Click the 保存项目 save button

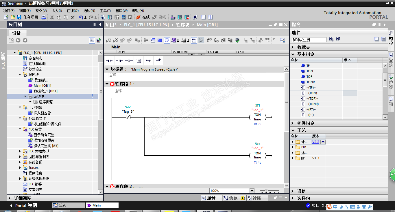point(27,17)
